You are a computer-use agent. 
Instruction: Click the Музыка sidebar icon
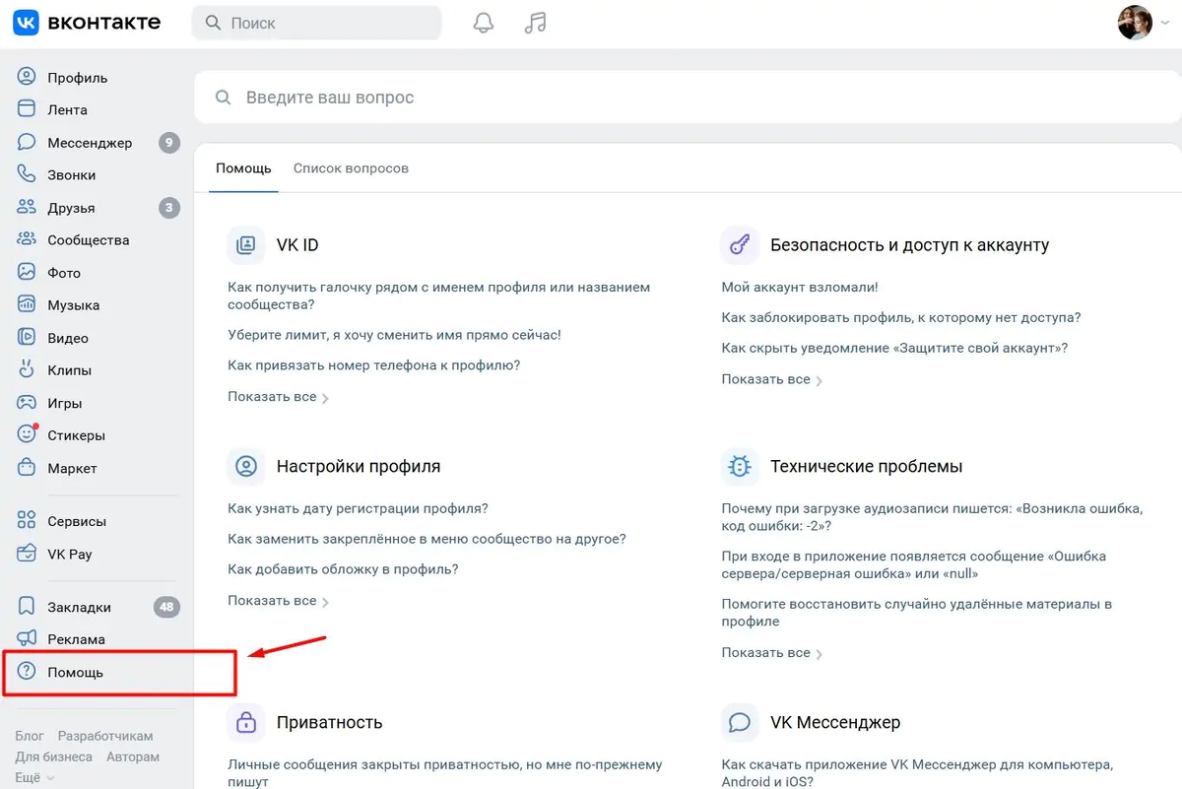(x=27, y=304)
